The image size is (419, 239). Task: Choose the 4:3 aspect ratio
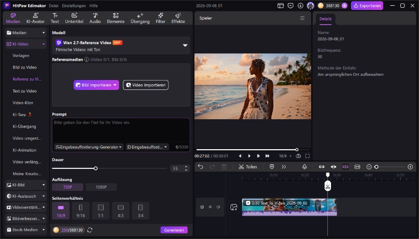point(120,211)
